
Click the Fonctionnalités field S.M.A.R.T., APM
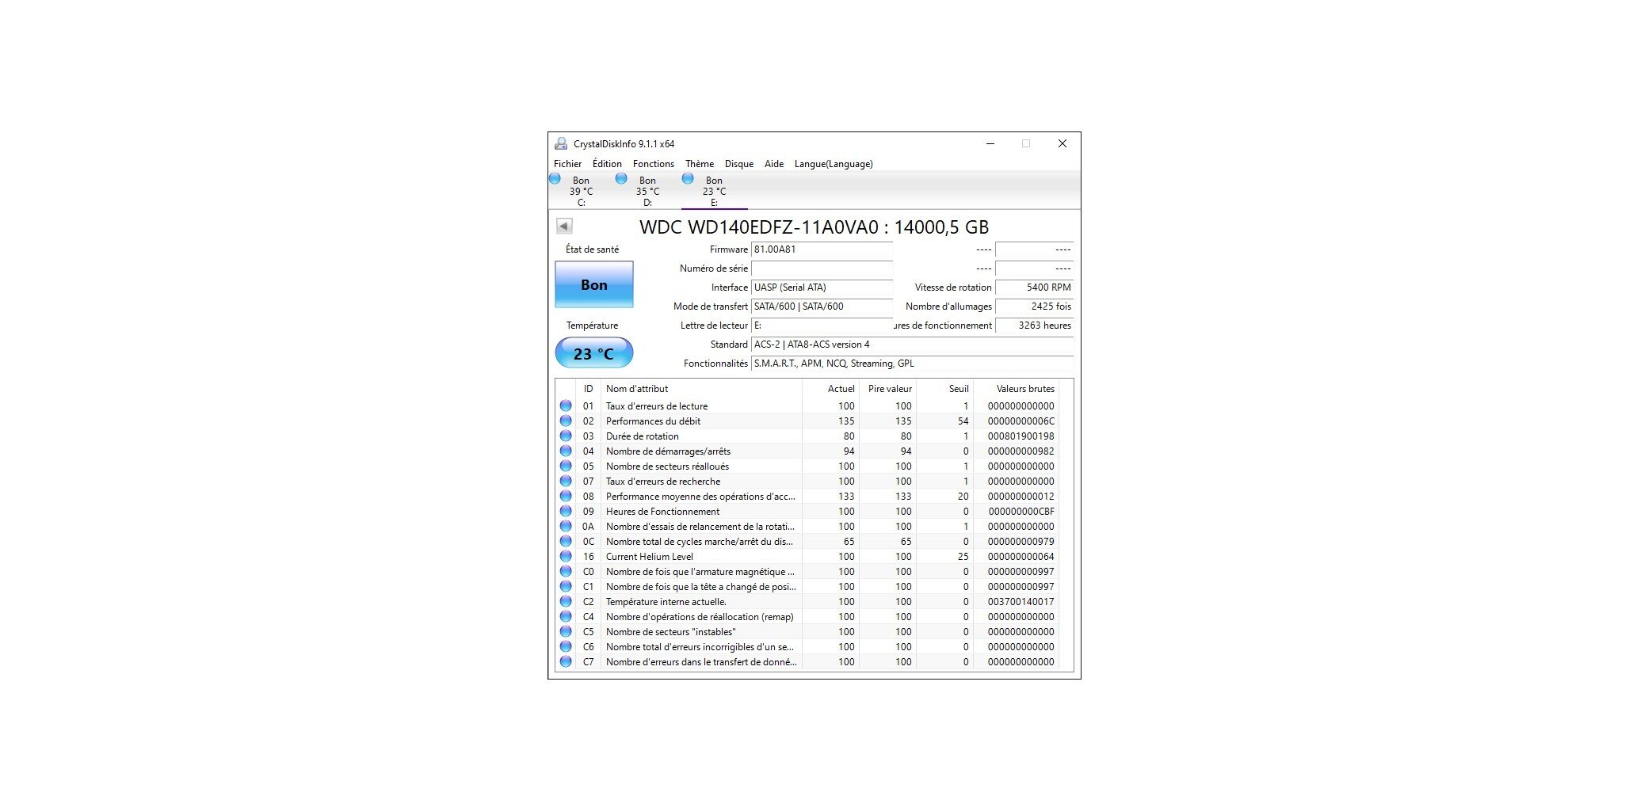coord(912,364)
